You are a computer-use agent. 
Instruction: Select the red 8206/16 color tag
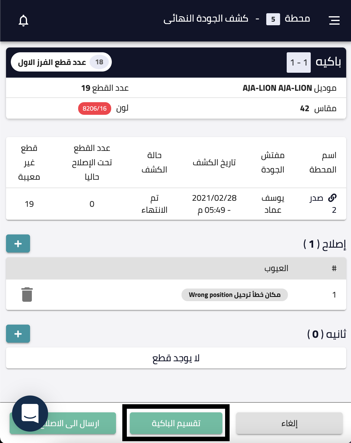pos(95,108)
